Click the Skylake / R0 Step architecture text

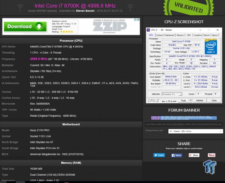point(45,71)
